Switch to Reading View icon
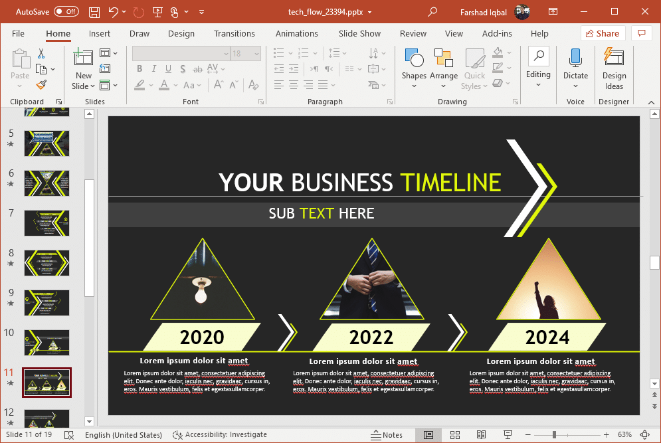Viewport: 661px width, 443px height. 481,435
